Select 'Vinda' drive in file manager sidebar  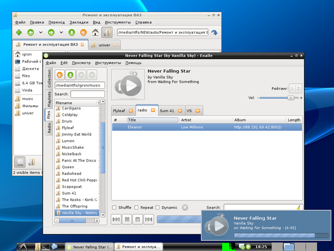point(27,90)
